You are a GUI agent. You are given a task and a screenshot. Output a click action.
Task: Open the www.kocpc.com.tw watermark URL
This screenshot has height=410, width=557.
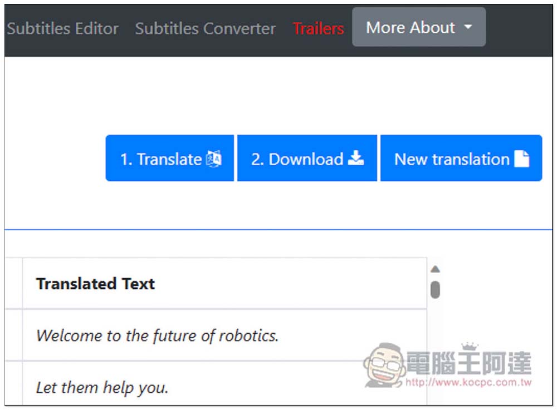tap(468, 383)
